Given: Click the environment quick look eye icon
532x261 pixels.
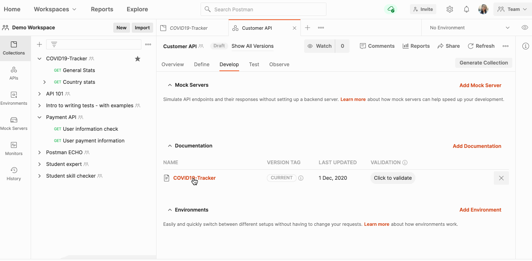Looking at the screenshot, I should pyautogui.click(x=524, y=28).
